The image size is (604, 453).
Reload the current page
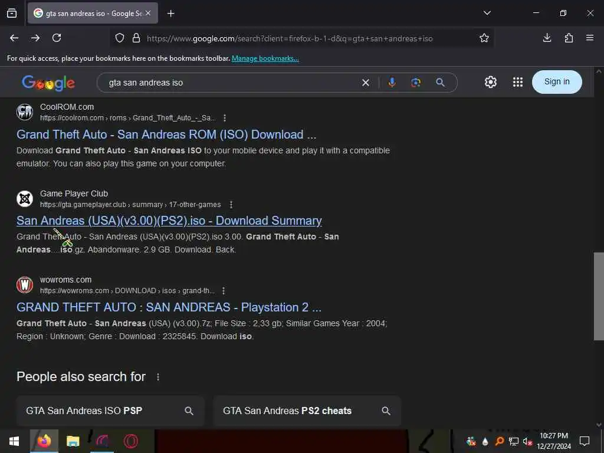point(57,38)
